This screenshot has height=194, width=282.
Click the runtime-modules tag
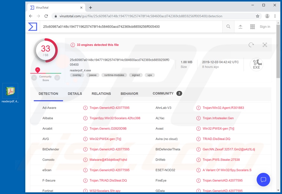[x=114, y=75]
